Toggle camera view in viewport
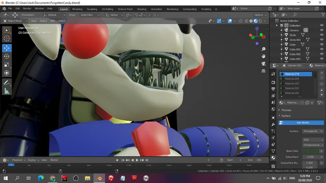Screen dimensions: 326x183 tap(263, 64)
